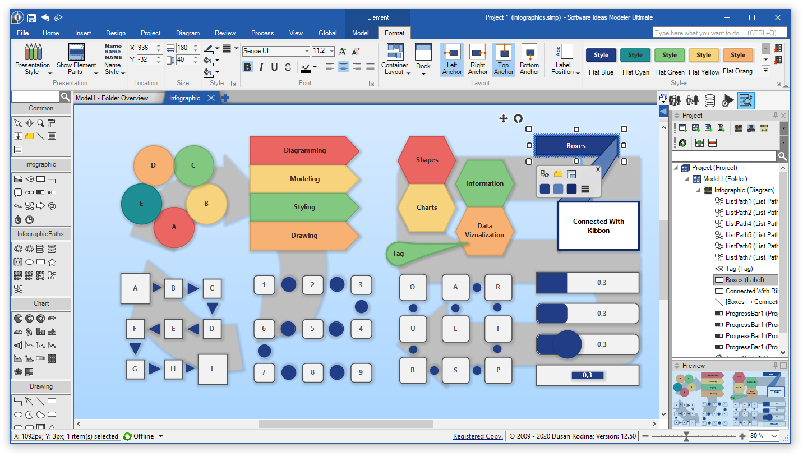Pick the block arrow infographic tool
Viewport: 803px width, 456px height.
(40, 205)
